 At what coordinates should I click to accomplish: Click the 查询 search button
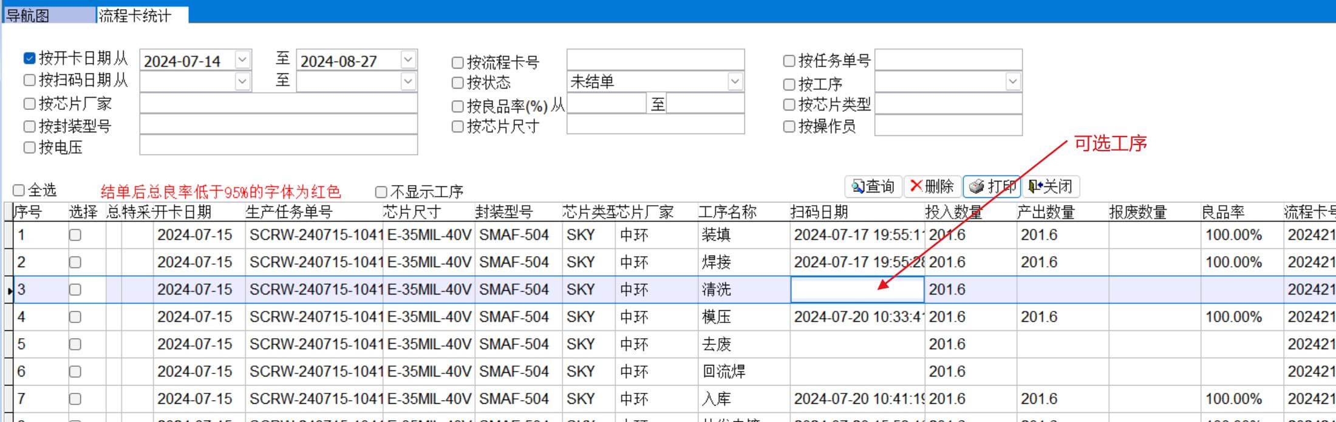(x=873, y=186)
